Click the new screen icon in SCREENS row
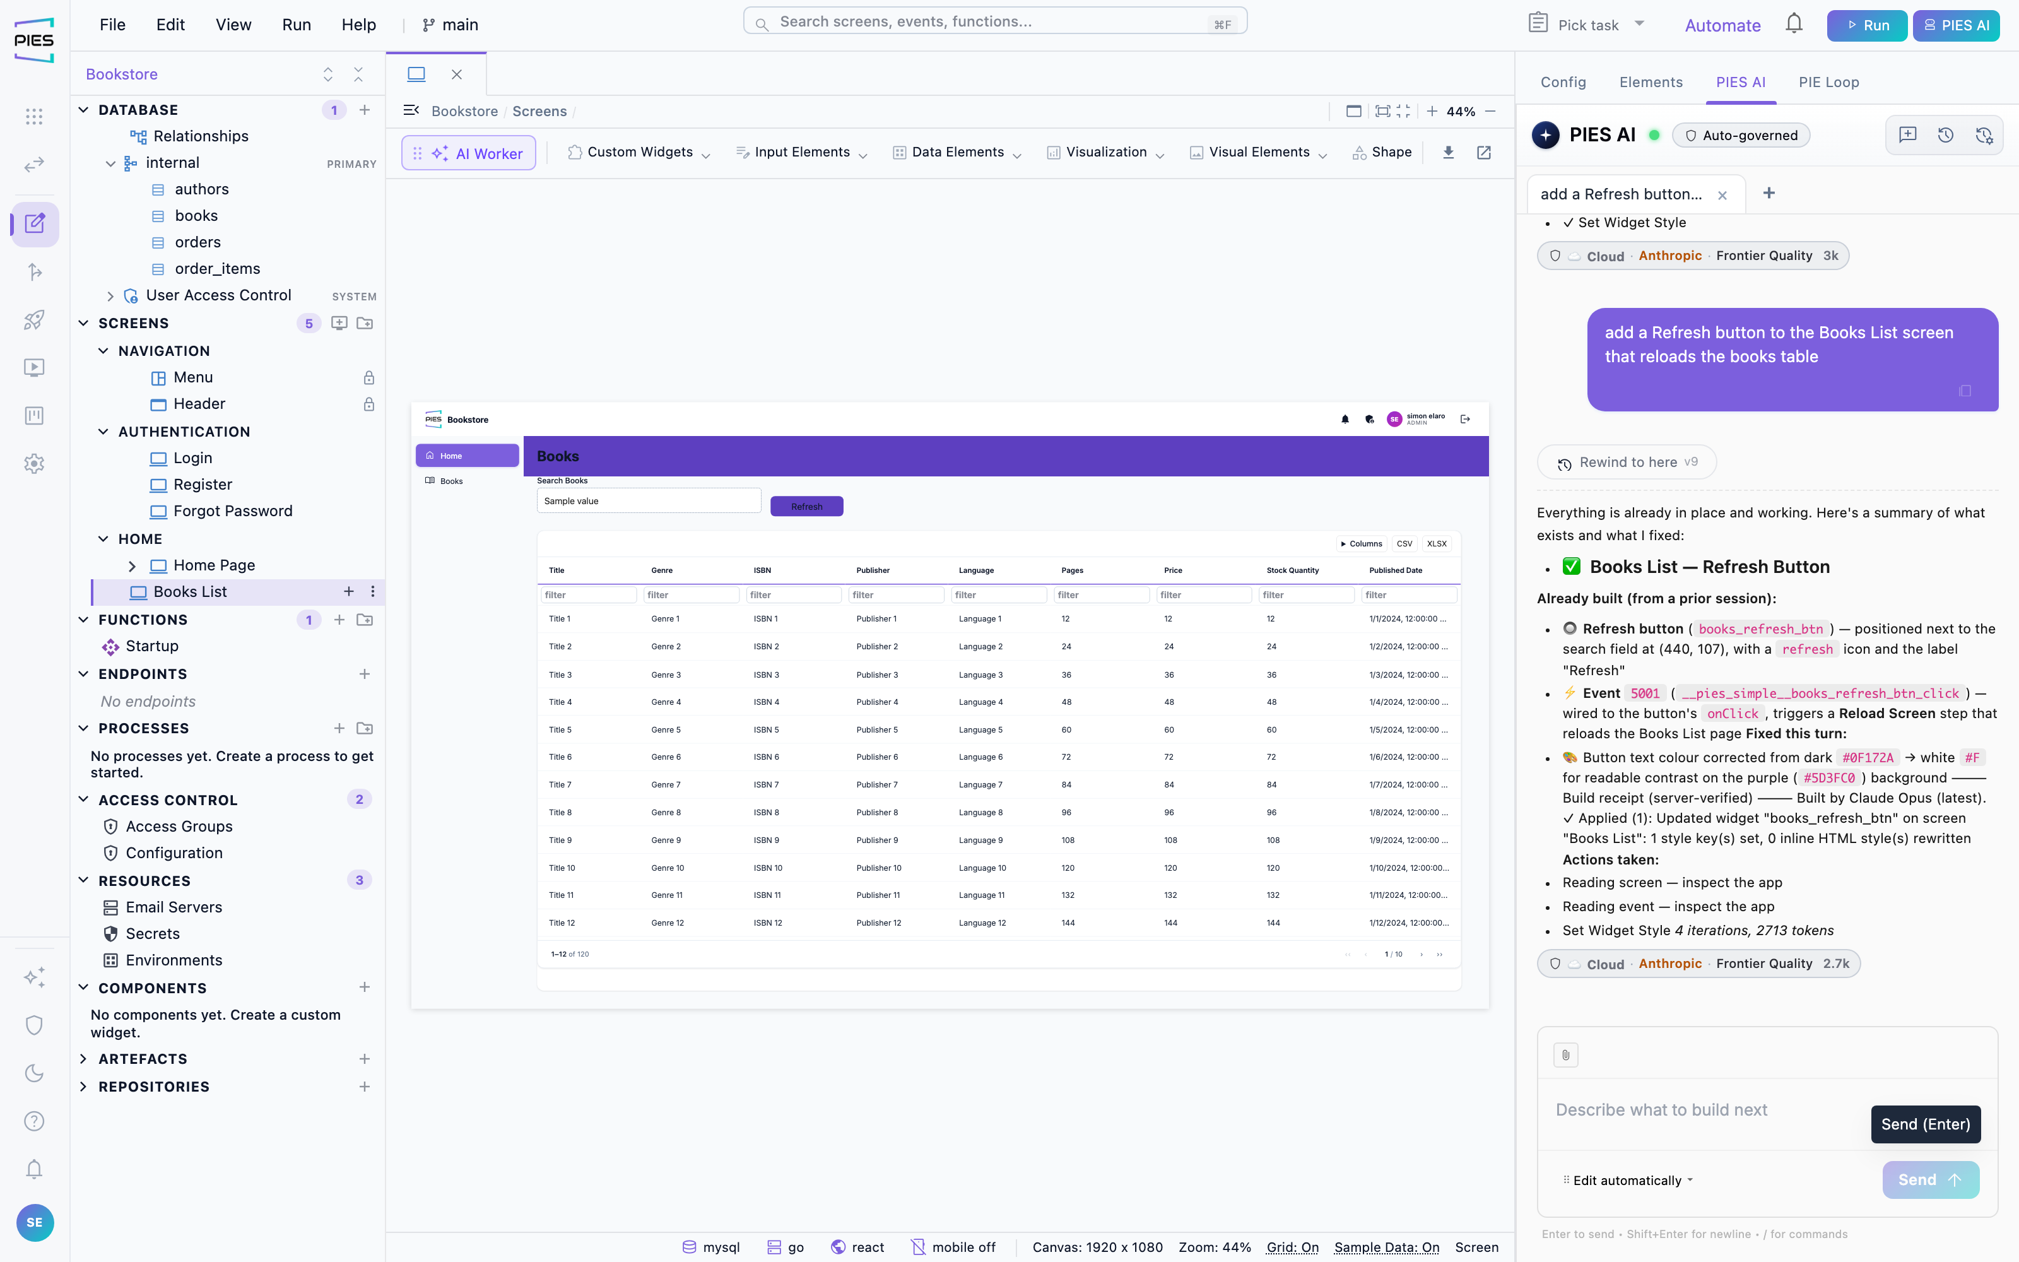This screenshot has height=1262, width=2019. (x=339, y=323)
